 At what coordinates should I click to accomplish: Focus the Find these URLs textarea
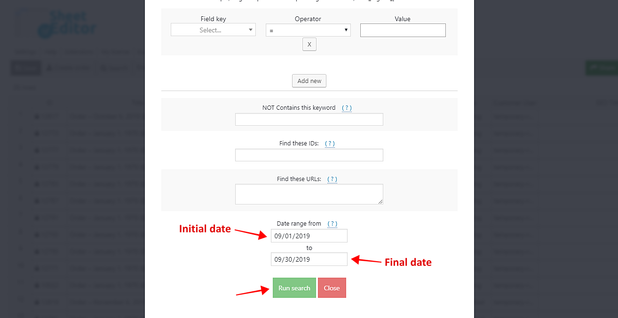click(309, 194)
